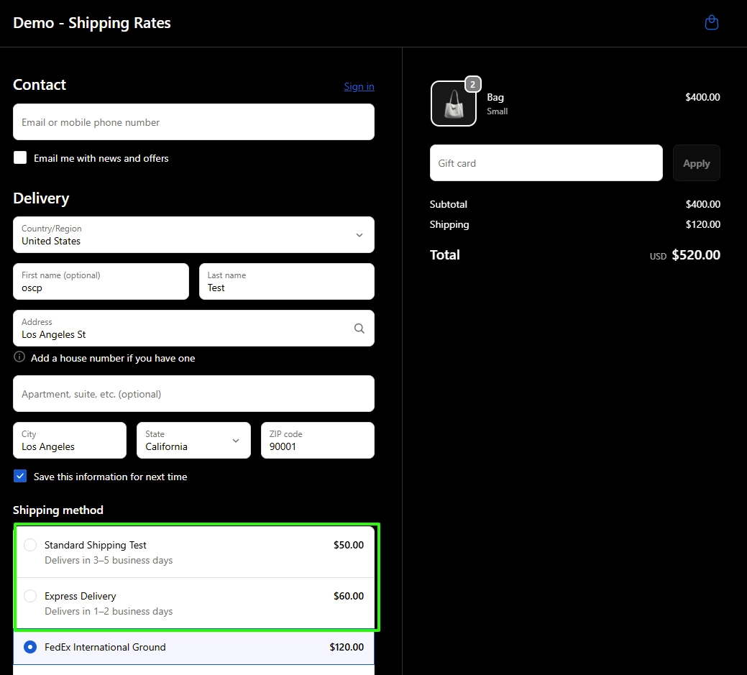Screen dimensions: 747x675
Task: Click into the Last name field
Action: coord(286,282)
